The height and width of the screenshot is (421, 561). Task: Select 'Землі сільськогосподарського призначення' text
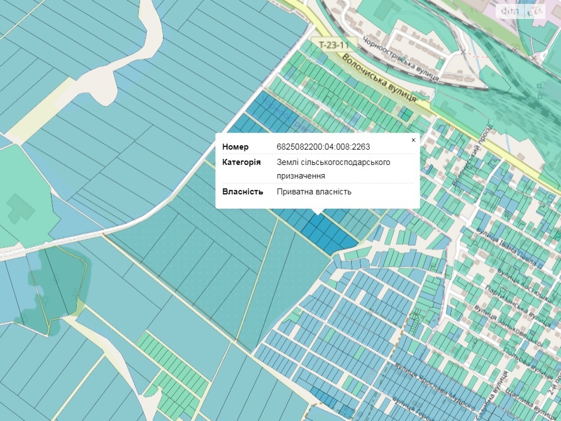[x=333, y=169]
